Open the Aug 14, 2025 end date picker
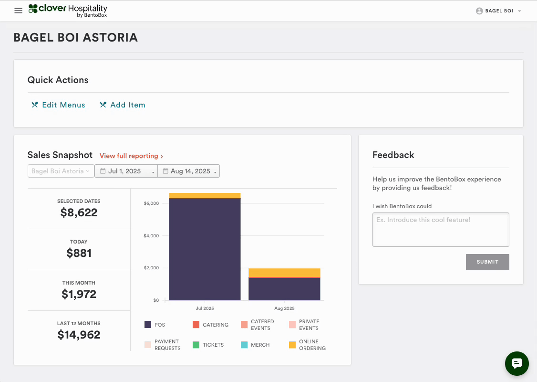Image resolution: width=537 pixels, height=382 pixels. [189, 171]
